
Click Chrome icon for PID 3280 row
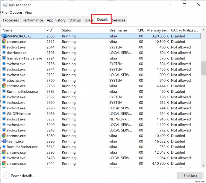click(4, 136)
